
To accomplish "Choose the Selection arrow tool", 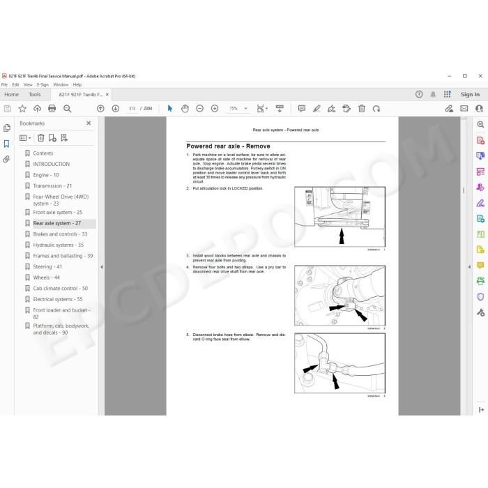I will (x=170, y=109).
